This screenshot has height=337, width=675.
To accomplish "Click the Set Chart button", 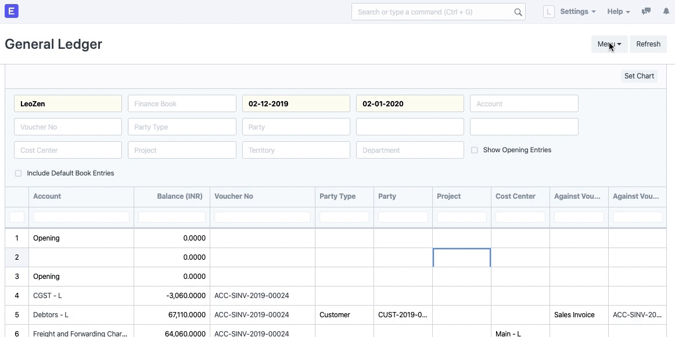I will 639,76.
